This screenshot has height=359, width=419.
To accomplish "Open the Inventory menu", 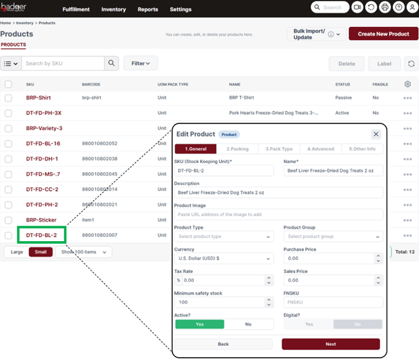I will pos(113,9).
